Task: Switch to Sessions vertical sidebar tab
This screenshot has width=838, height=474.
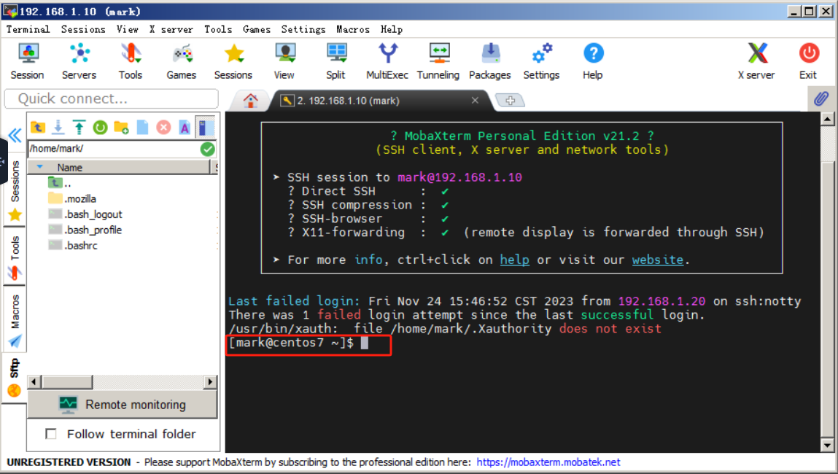Action: tap(15, 191)
